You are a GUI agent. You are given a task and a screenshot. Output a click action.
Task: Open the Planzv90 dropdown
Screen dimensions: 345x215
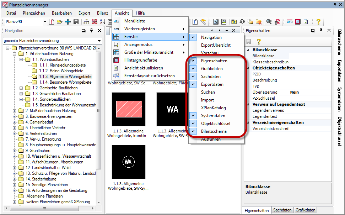45,22
